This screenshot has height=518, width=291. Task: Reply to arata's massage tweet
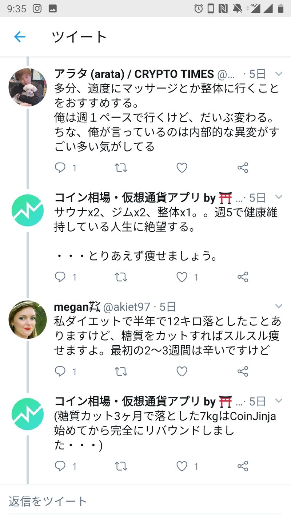pyautogui.click(x=60, y=168)
